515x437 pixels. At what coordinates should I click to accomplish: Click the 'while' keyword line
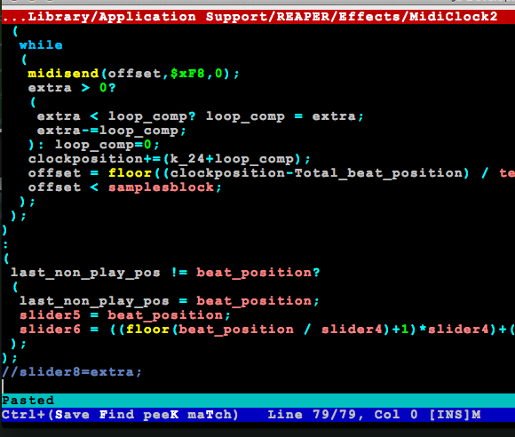[41, 45]
